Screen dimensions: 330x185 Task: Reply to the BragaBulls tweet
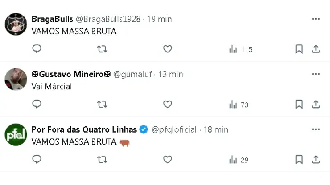(x=37, y=49)
